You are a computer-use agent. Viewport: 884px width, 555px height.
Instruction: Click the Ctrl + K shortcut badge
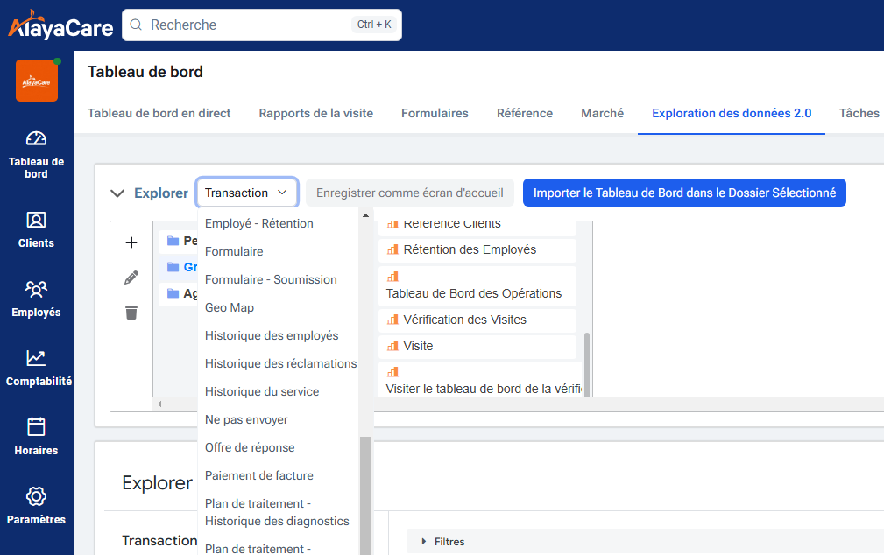374,25
